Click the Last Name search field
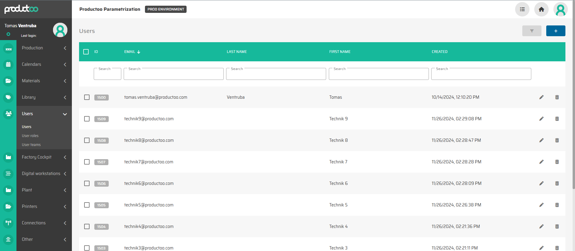575x251 pixels. 276,74
